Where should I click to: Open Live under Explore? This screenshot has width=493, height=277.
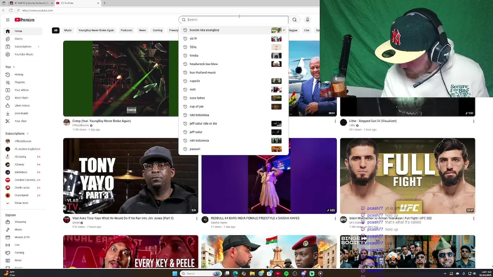23,245
